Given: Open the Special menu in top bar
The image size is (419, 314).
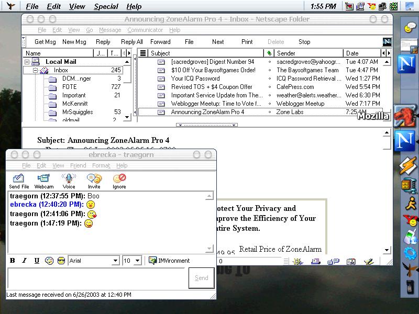Looking at the screenshot, I should coord(106,6).
